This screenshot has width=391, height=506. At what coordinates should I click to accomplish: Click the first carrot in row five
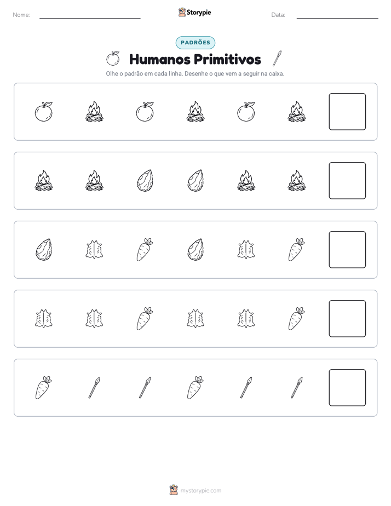coord(44,388)
